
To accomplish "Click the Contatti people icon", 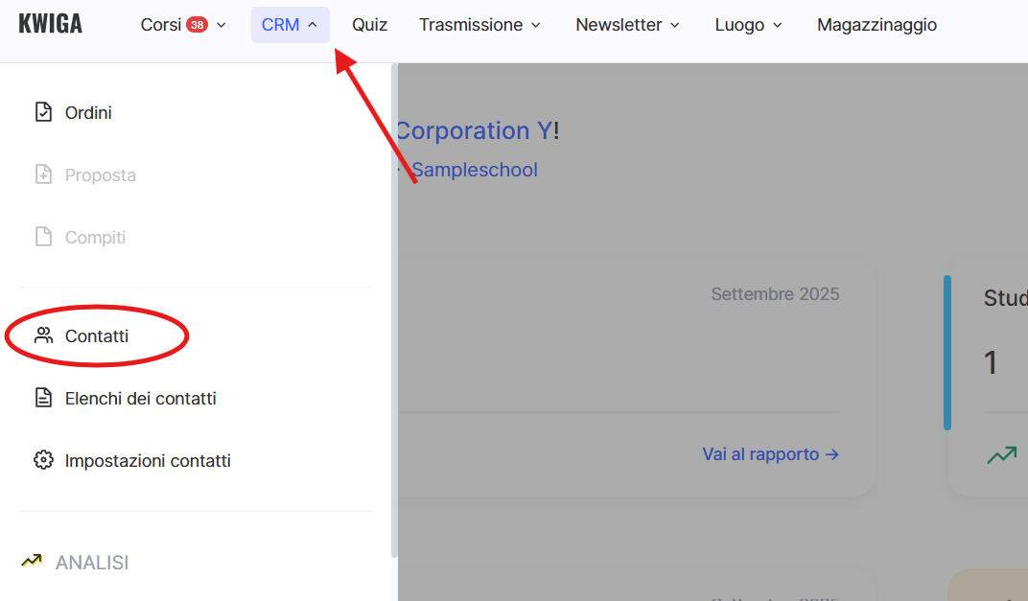I will point(43,335).
